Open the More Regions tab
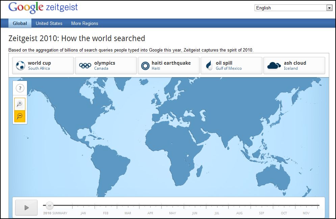This screenshot has width=336, height=219. [x=85, y=23]
